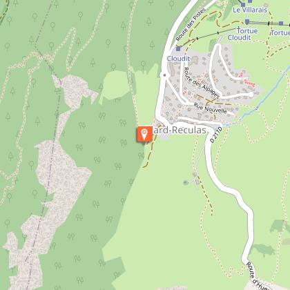
Task: Select the Route d'Huez road label
Action: tap(257, 275)
